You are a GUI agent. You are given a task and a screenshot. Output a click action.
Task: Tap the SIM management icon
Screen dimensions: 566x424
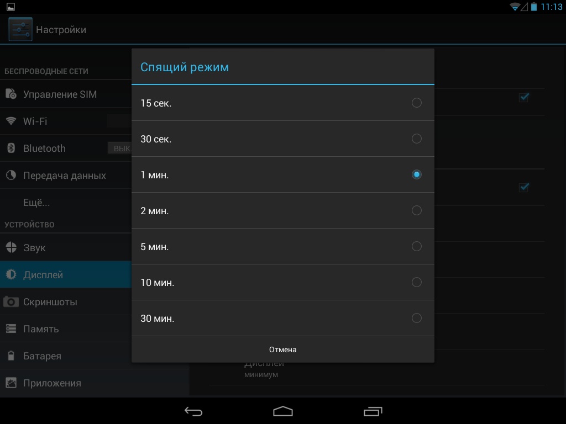(11, 94)
